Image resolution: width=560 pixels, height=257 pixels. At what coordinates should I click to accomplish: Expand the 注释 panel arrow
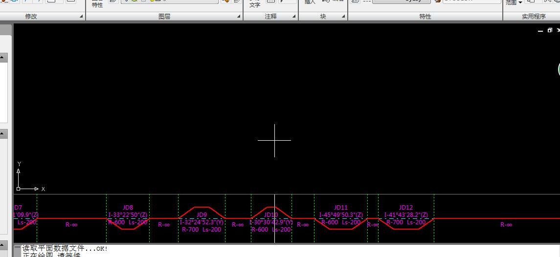[294, 17]
